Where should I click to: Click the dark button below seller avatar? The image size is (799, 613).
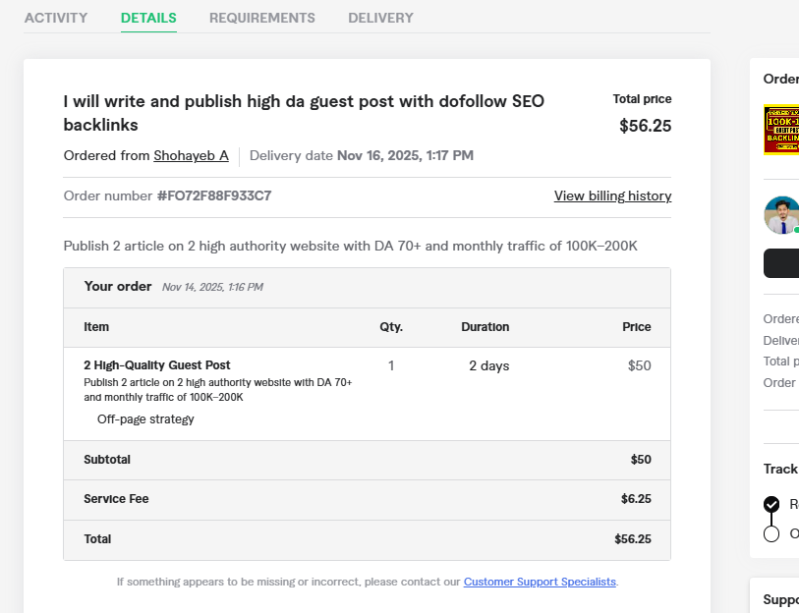tap(781, 263)
